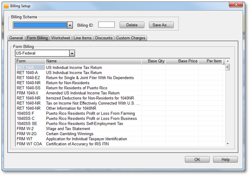Select the FRM W-2 Wage and Tax Statement row
Screen dimensions: 250x176
(x=76, y=129)
